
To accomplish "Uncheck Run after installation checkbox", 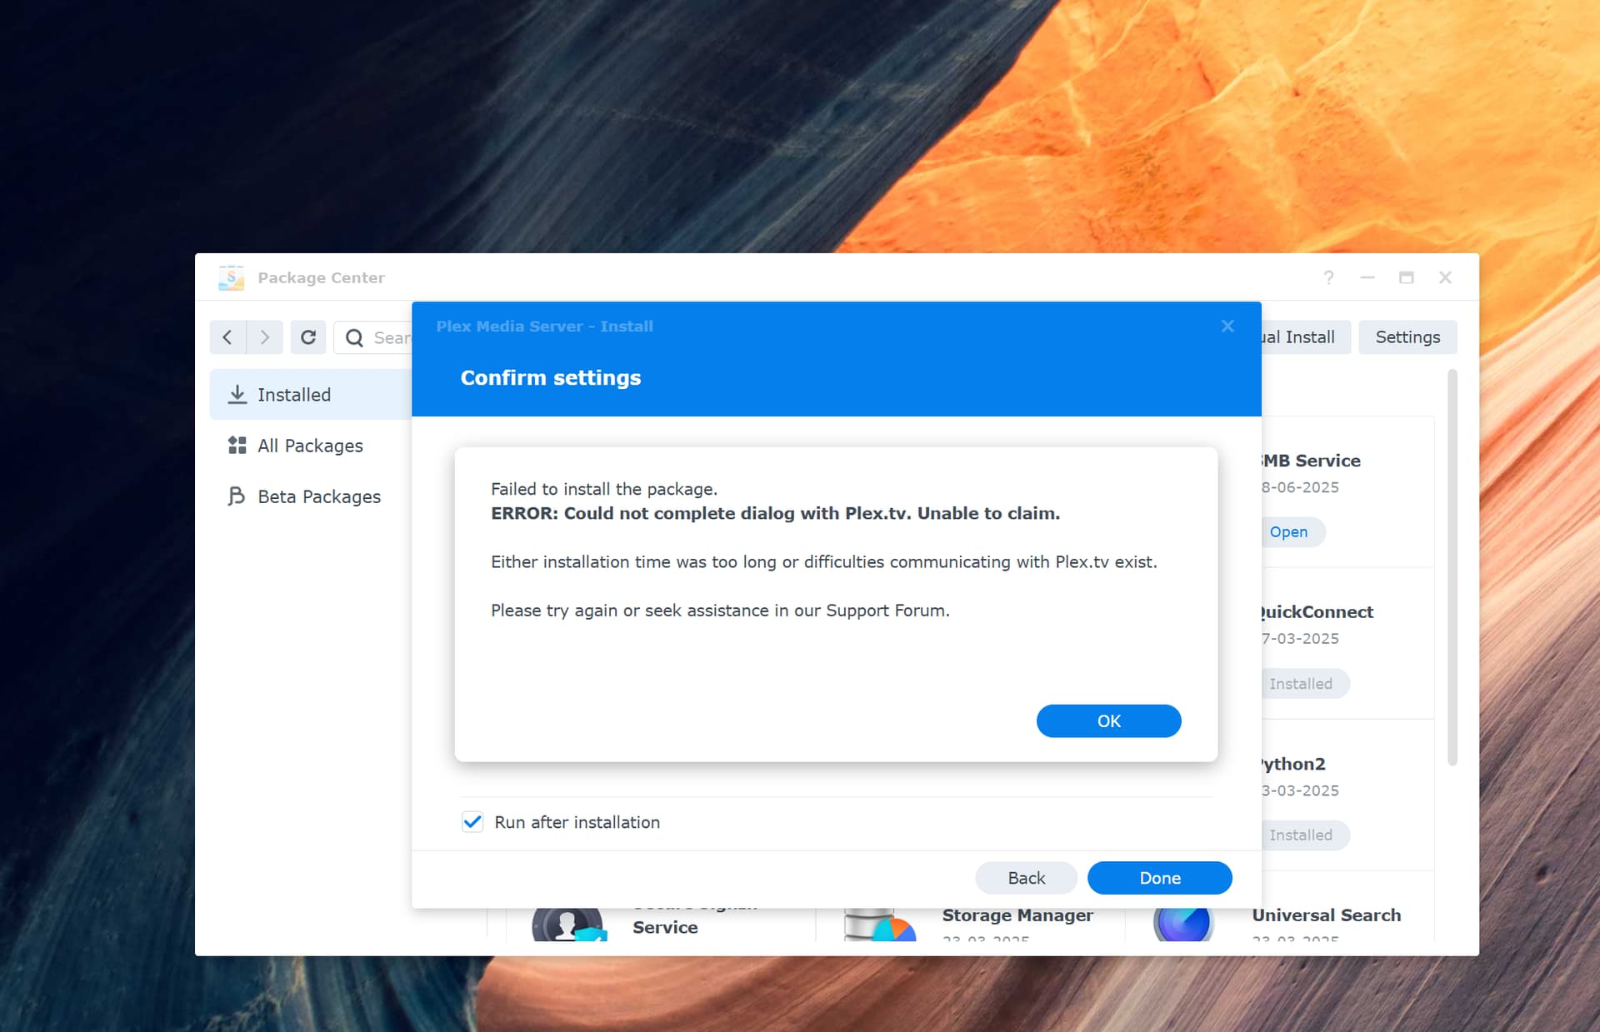I will point(472,822).
